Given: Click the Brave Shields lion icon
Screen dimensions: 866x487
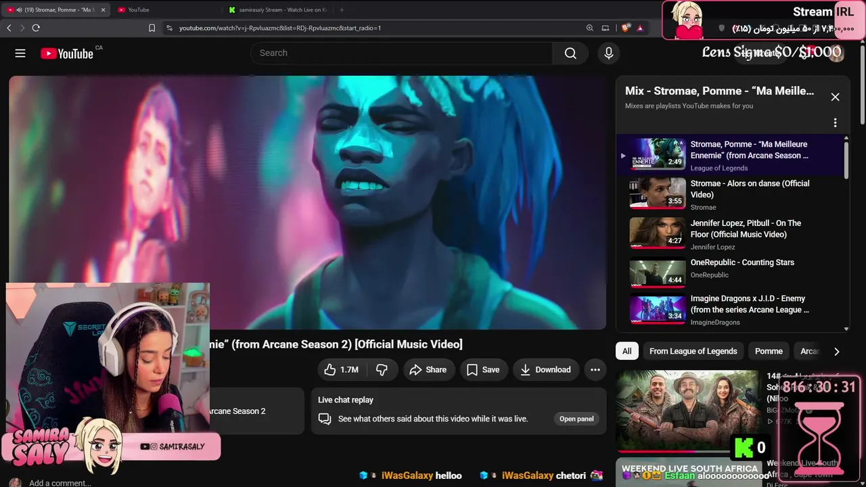Looking at the screenshot, I should coord(626,28).
